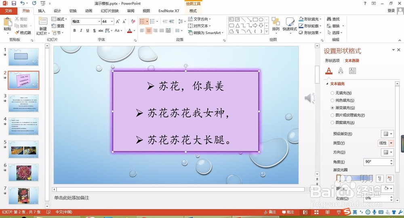
Task: Apply text shadow effect
Action: [94, 30]
